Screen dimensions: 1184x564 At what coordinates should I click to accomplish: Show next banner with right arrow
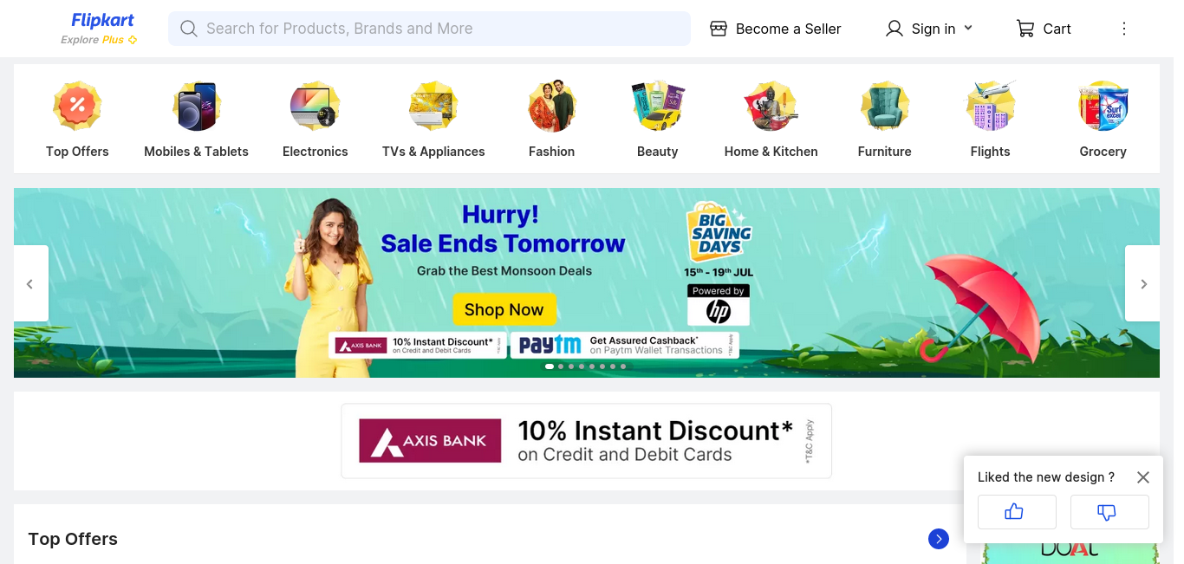1142,283
